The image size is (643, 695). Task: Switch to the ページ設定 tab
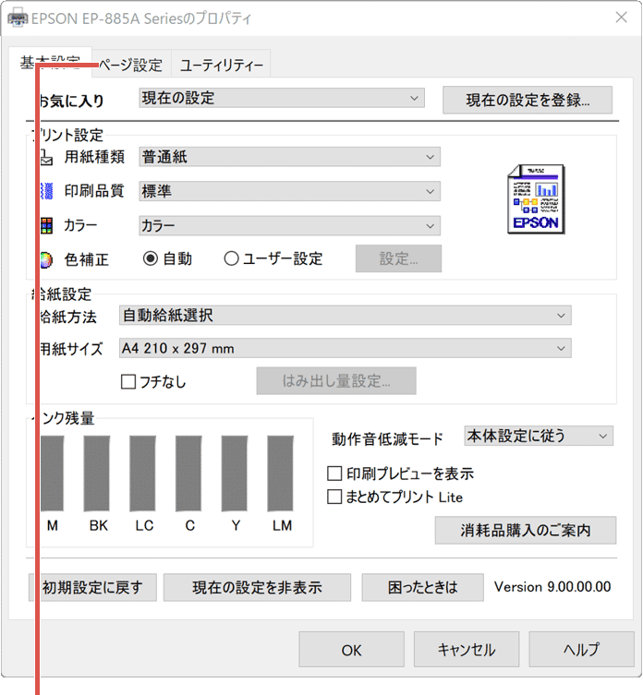(x=131, y=65)
